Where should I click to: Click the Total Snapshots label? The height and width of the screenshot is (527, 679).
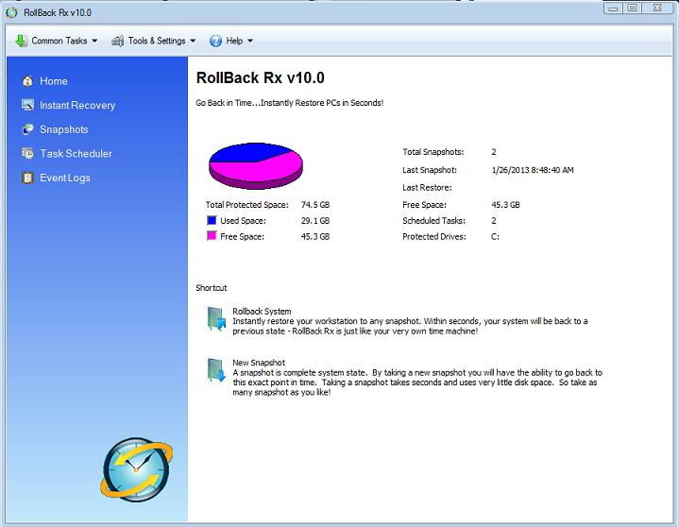[433, 151]
